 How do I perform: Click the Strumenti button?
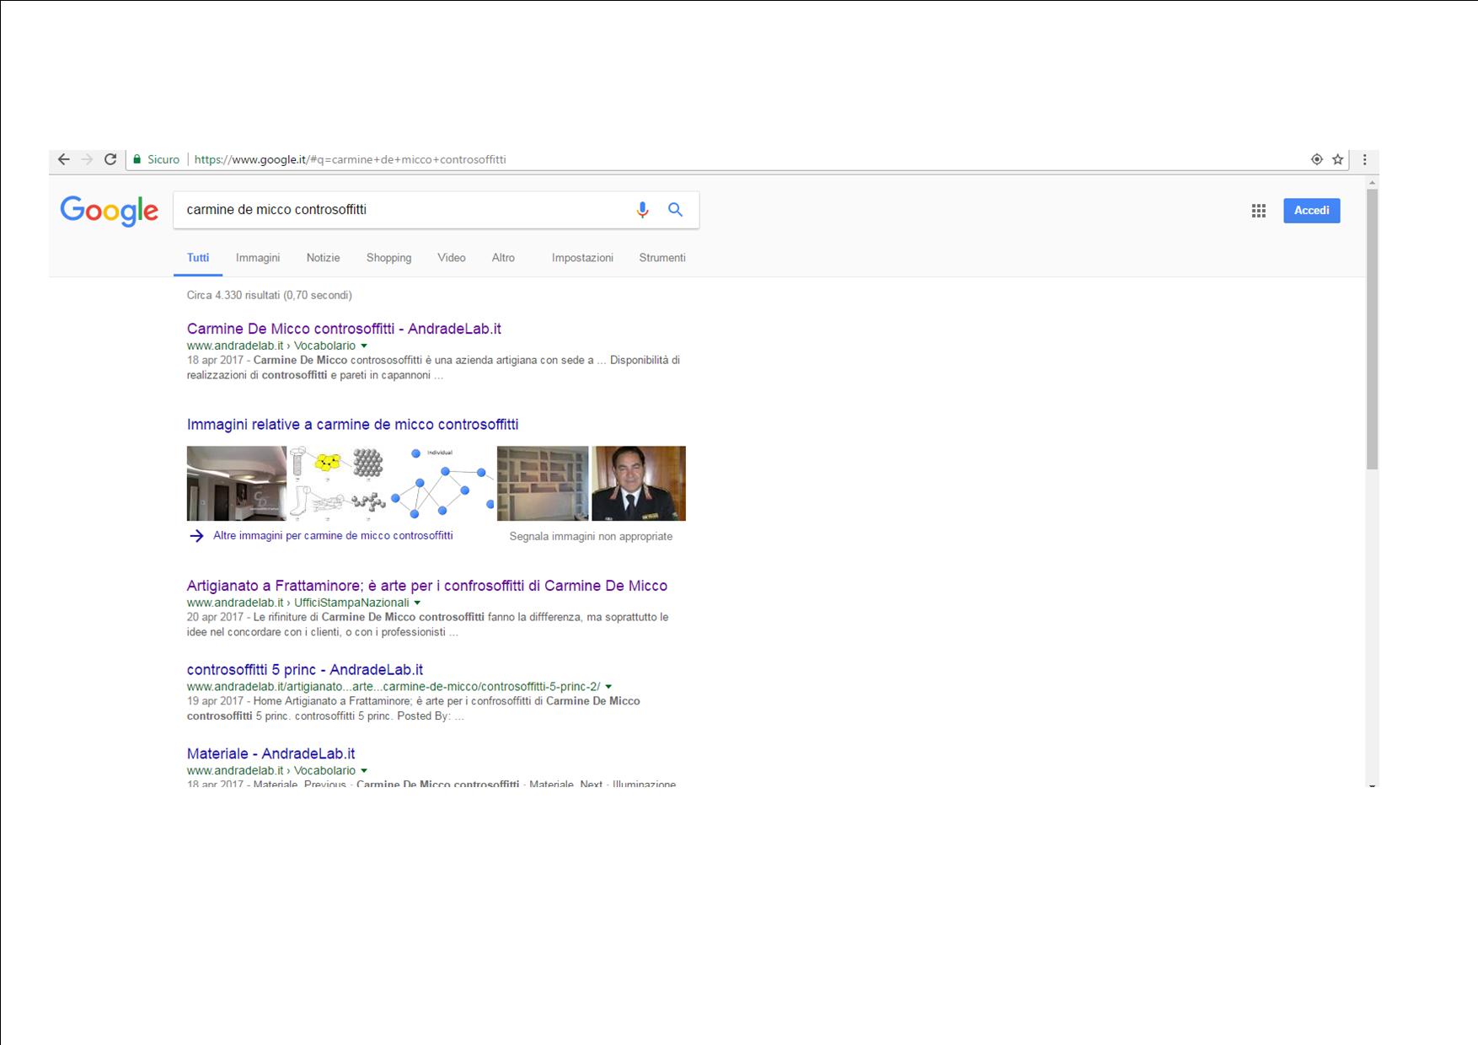click(662, 258)
